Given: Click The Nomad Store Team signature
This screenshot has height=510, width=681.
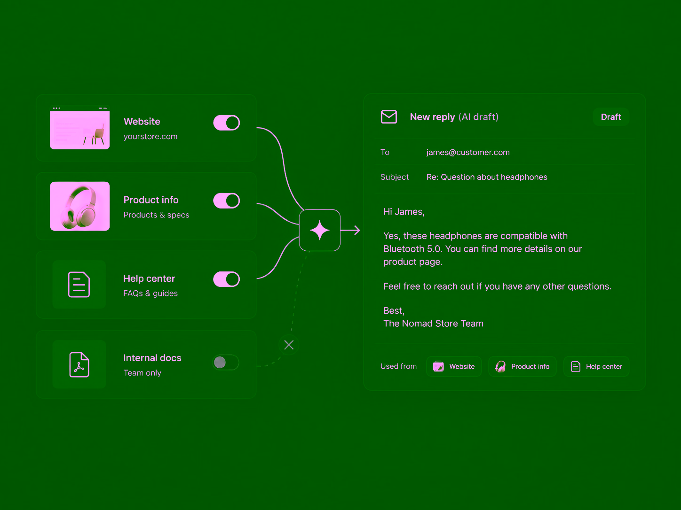Looking at the screenshot, I should (433, 324).
